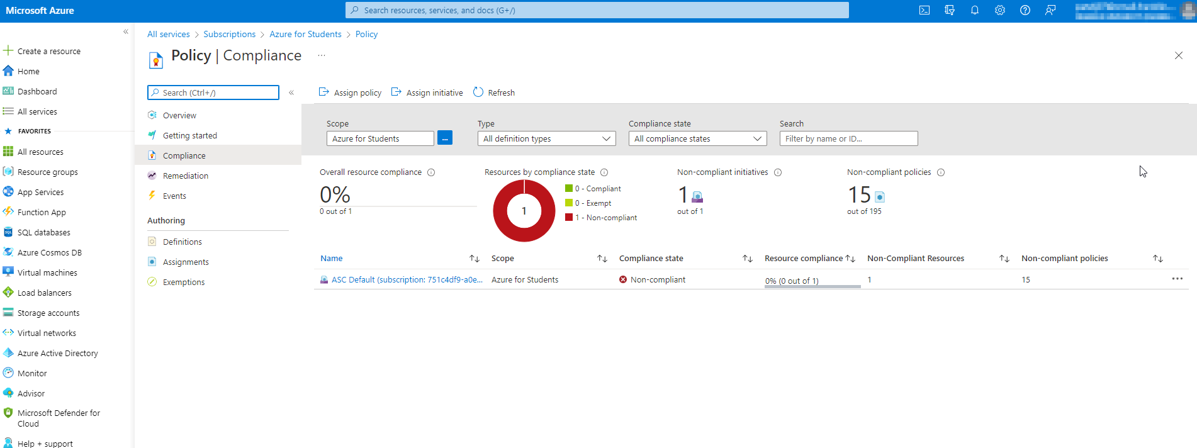Sort table by Name column

coord(475,259)
